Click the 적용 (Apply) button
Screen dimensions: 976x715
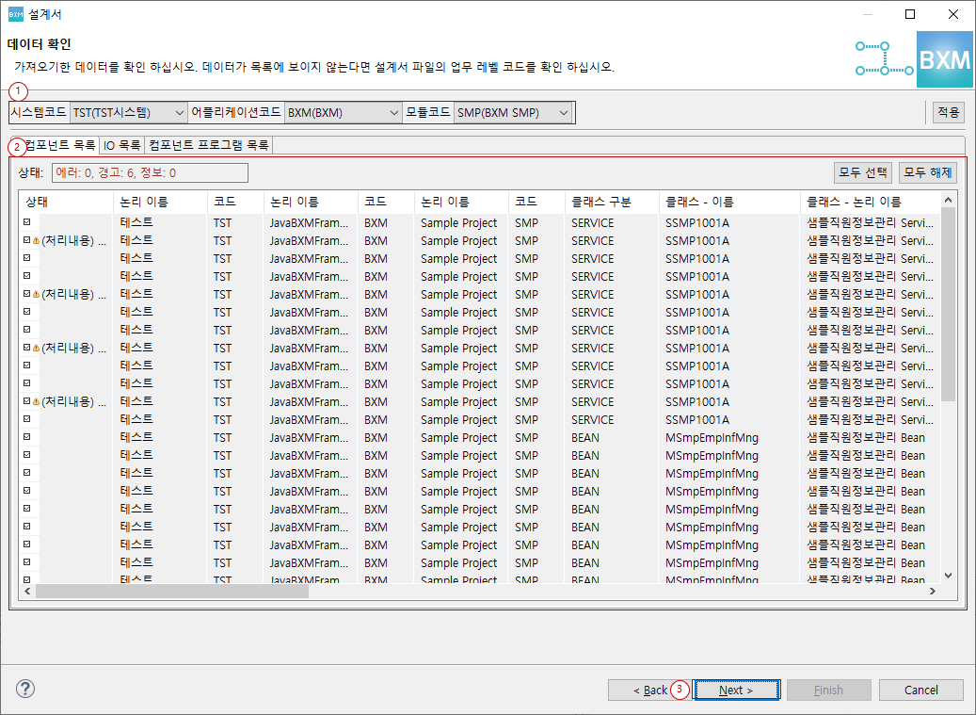pyautogui.click(x=947, y=111)
